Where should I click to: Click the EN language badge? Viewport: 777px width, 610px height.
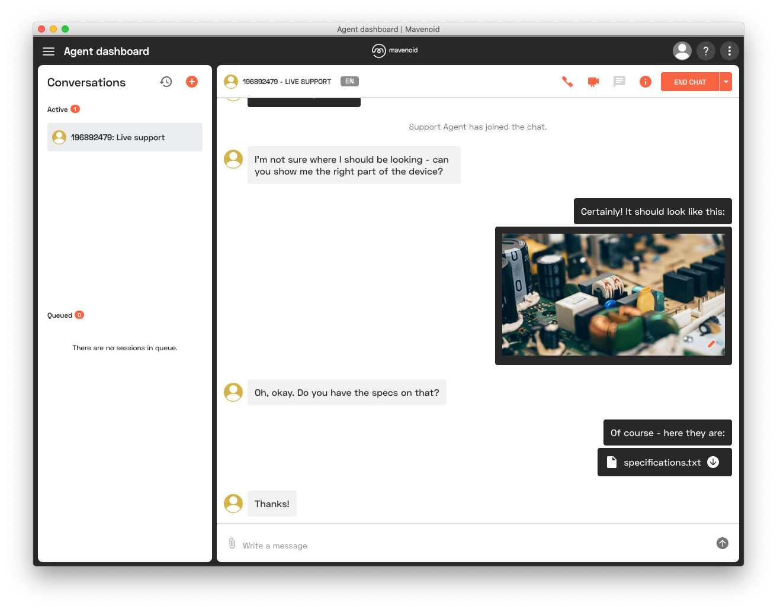pos(349,82)
